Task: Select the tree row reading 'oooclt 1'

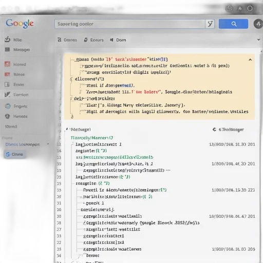Action: (x=93, y=203)
